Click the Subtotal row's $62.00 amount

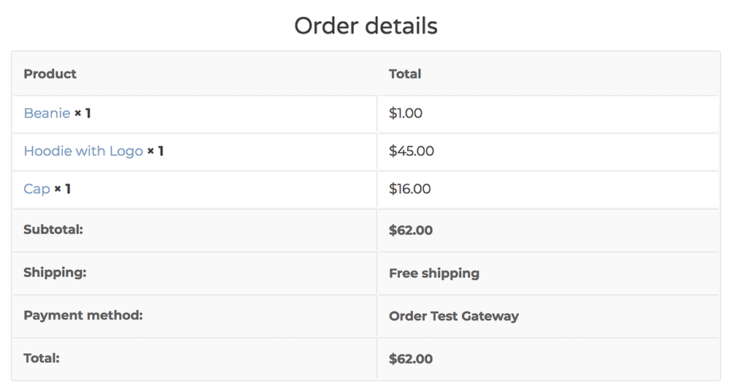411,230
